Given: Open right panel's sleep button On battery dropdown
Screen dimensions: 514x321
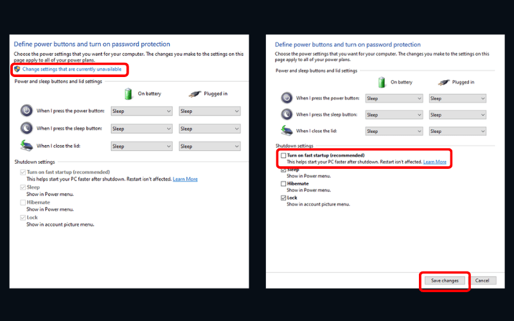Looking at the screenshot, I should 394,115.
